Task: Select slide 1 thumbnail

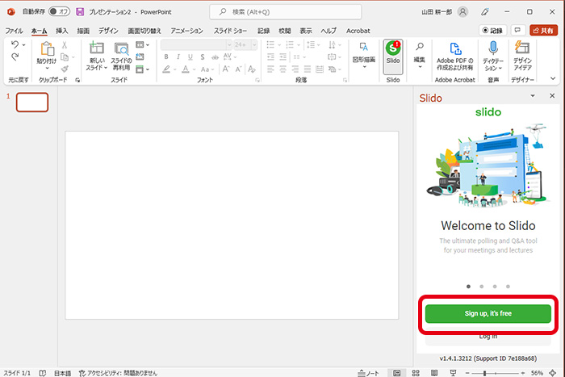Action: [x=32, y=103]
